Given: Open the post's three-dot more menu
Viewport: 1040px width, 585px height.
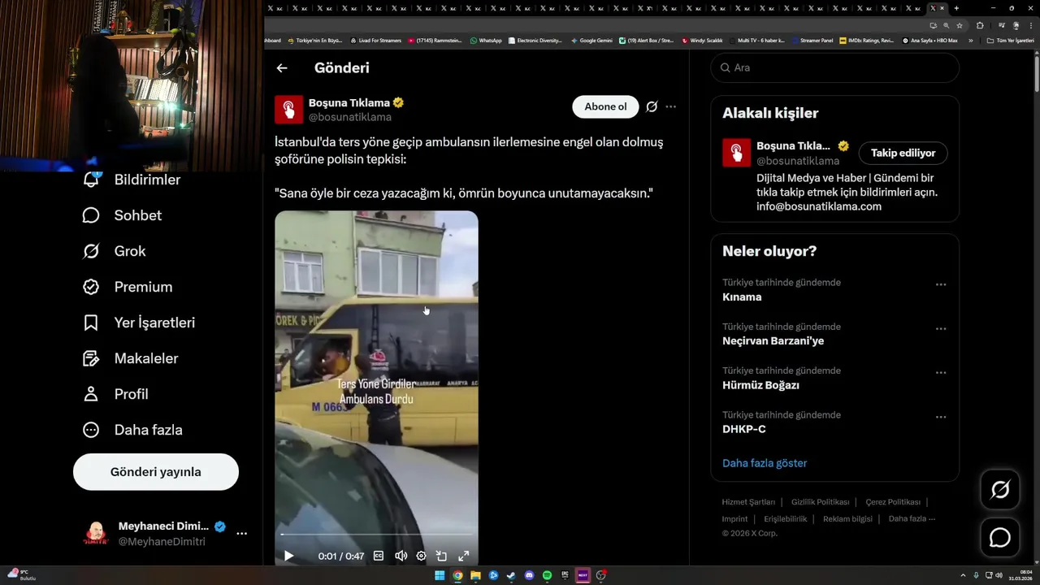Looking at the screenshot, I should pos(670,106).
